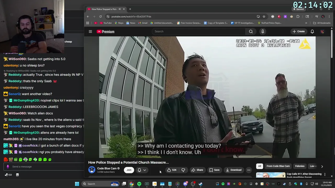Image resolution: width=335 pixels, height=188 pixels.
Task: Click the site information icon in address bar
Action: (x=108, y=16)
